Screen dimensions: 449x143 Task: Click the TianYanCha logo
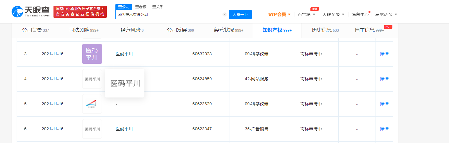click(x=31, y=12)
